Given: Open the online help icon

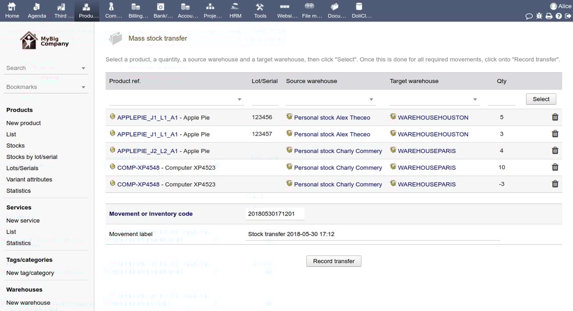Looking at the screenshot, I should [559, 16].
